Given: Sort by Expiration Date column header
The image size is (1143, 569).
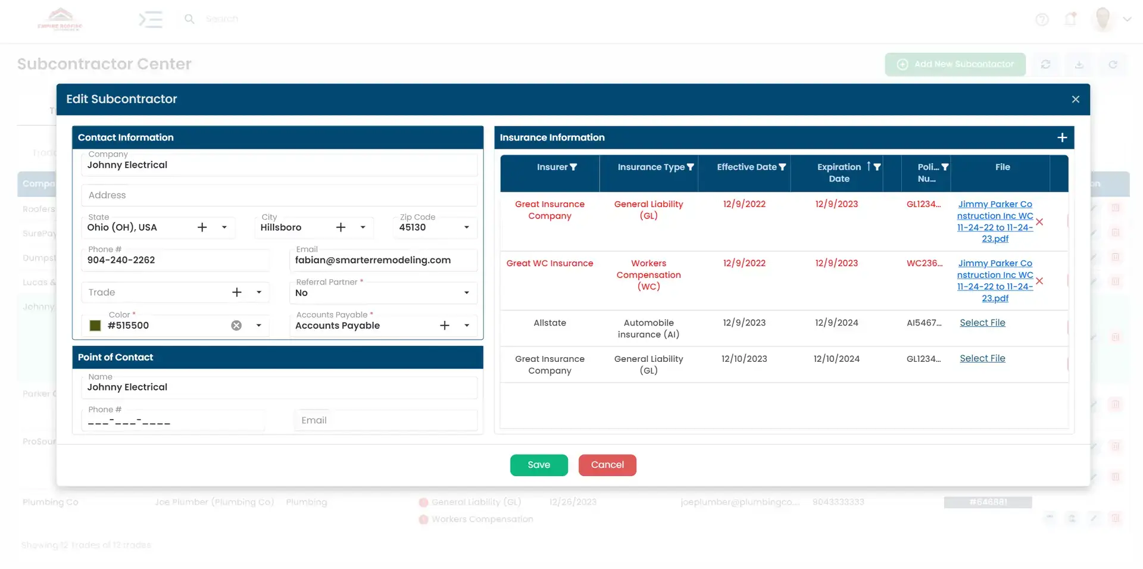Looking at the screenshot, I should (x=839, y=173).
